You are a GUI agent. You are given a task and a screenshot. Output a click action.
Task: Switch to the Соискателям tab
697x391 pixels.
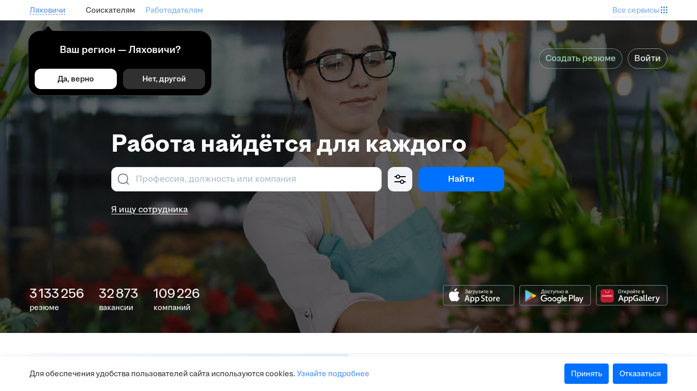[x=110, y=10]
